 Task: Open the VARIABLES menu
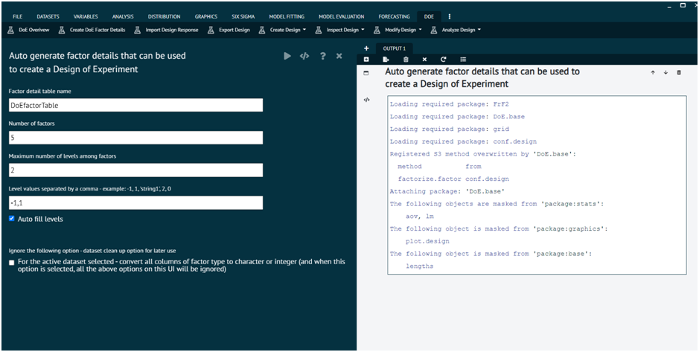[86, 16]
